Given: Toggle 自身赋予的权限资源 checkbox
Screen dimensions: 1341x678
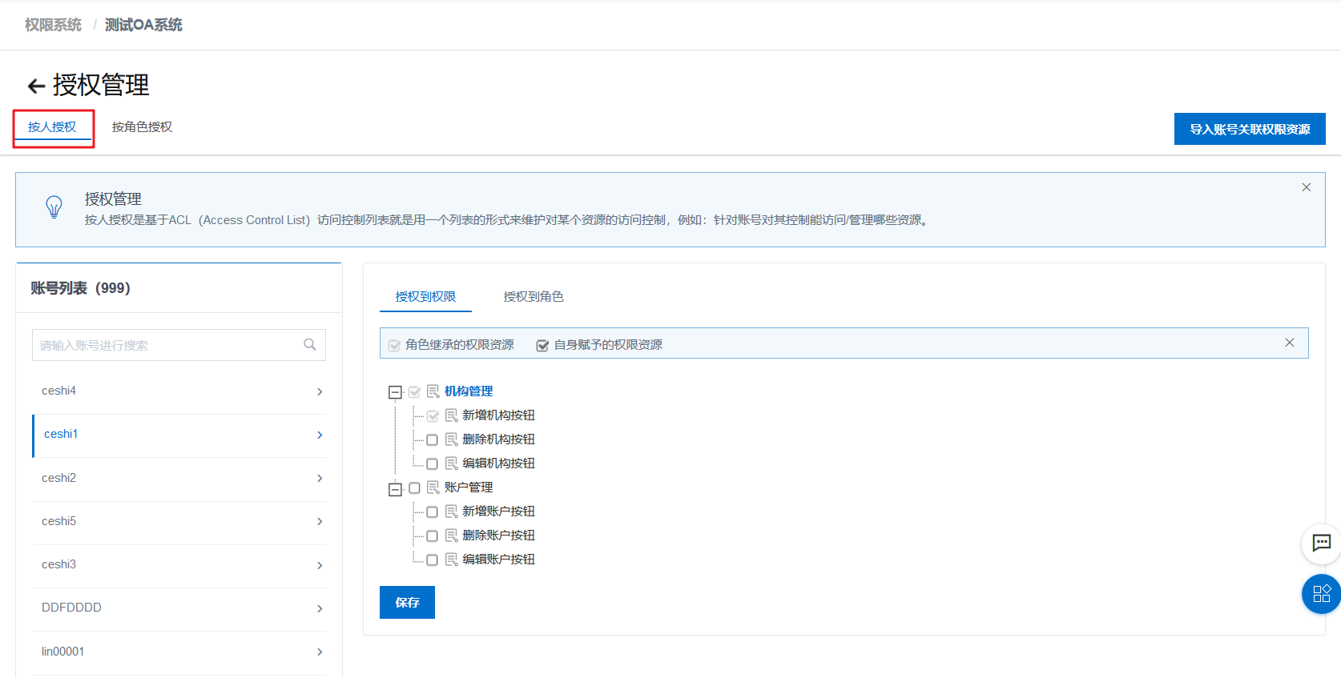Looking at the screenshot, I should click(x=542, y=345).
